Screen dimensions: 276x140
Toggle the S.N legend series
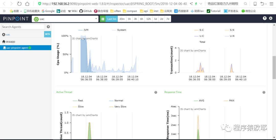coord(229,30)
